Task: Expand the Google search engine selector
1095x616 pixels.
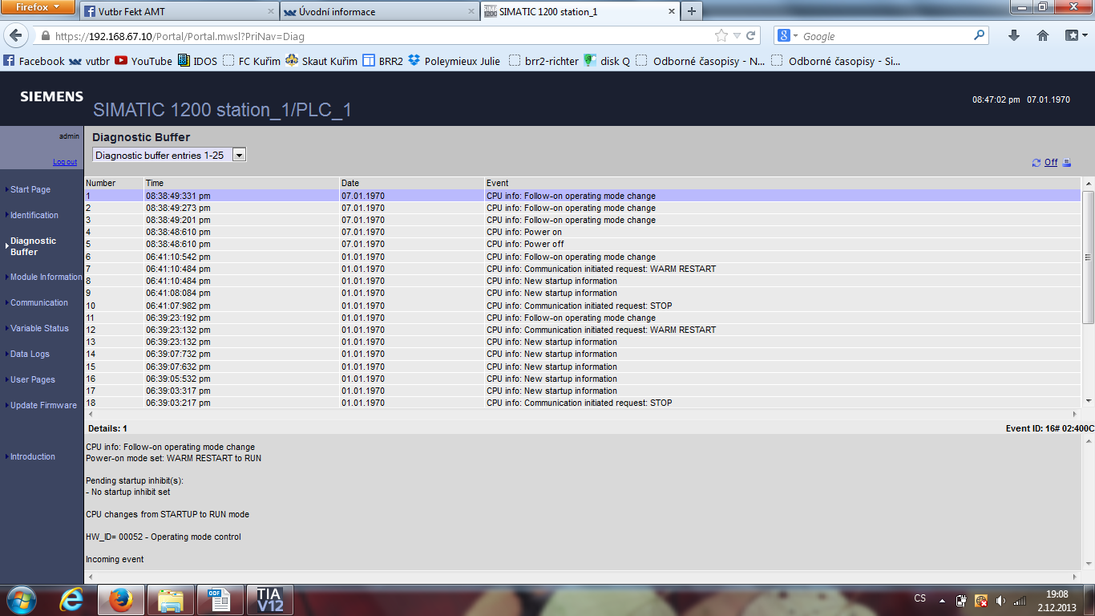Action: click(788, 36)
